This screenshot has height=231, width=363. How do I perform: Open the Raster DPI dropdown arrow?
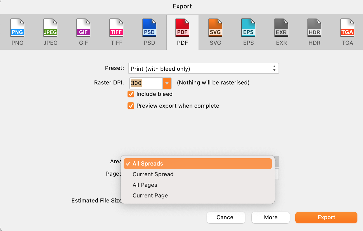pyautogui.click(x=167, y=83)
